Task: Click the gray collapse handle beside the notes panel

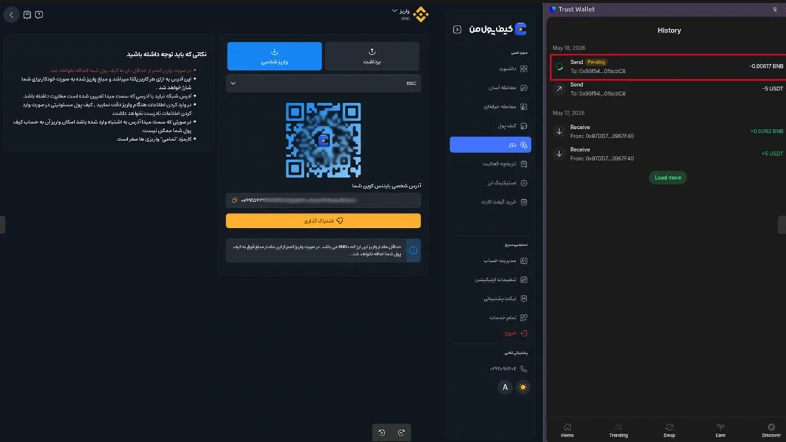Action: point(3,225)
